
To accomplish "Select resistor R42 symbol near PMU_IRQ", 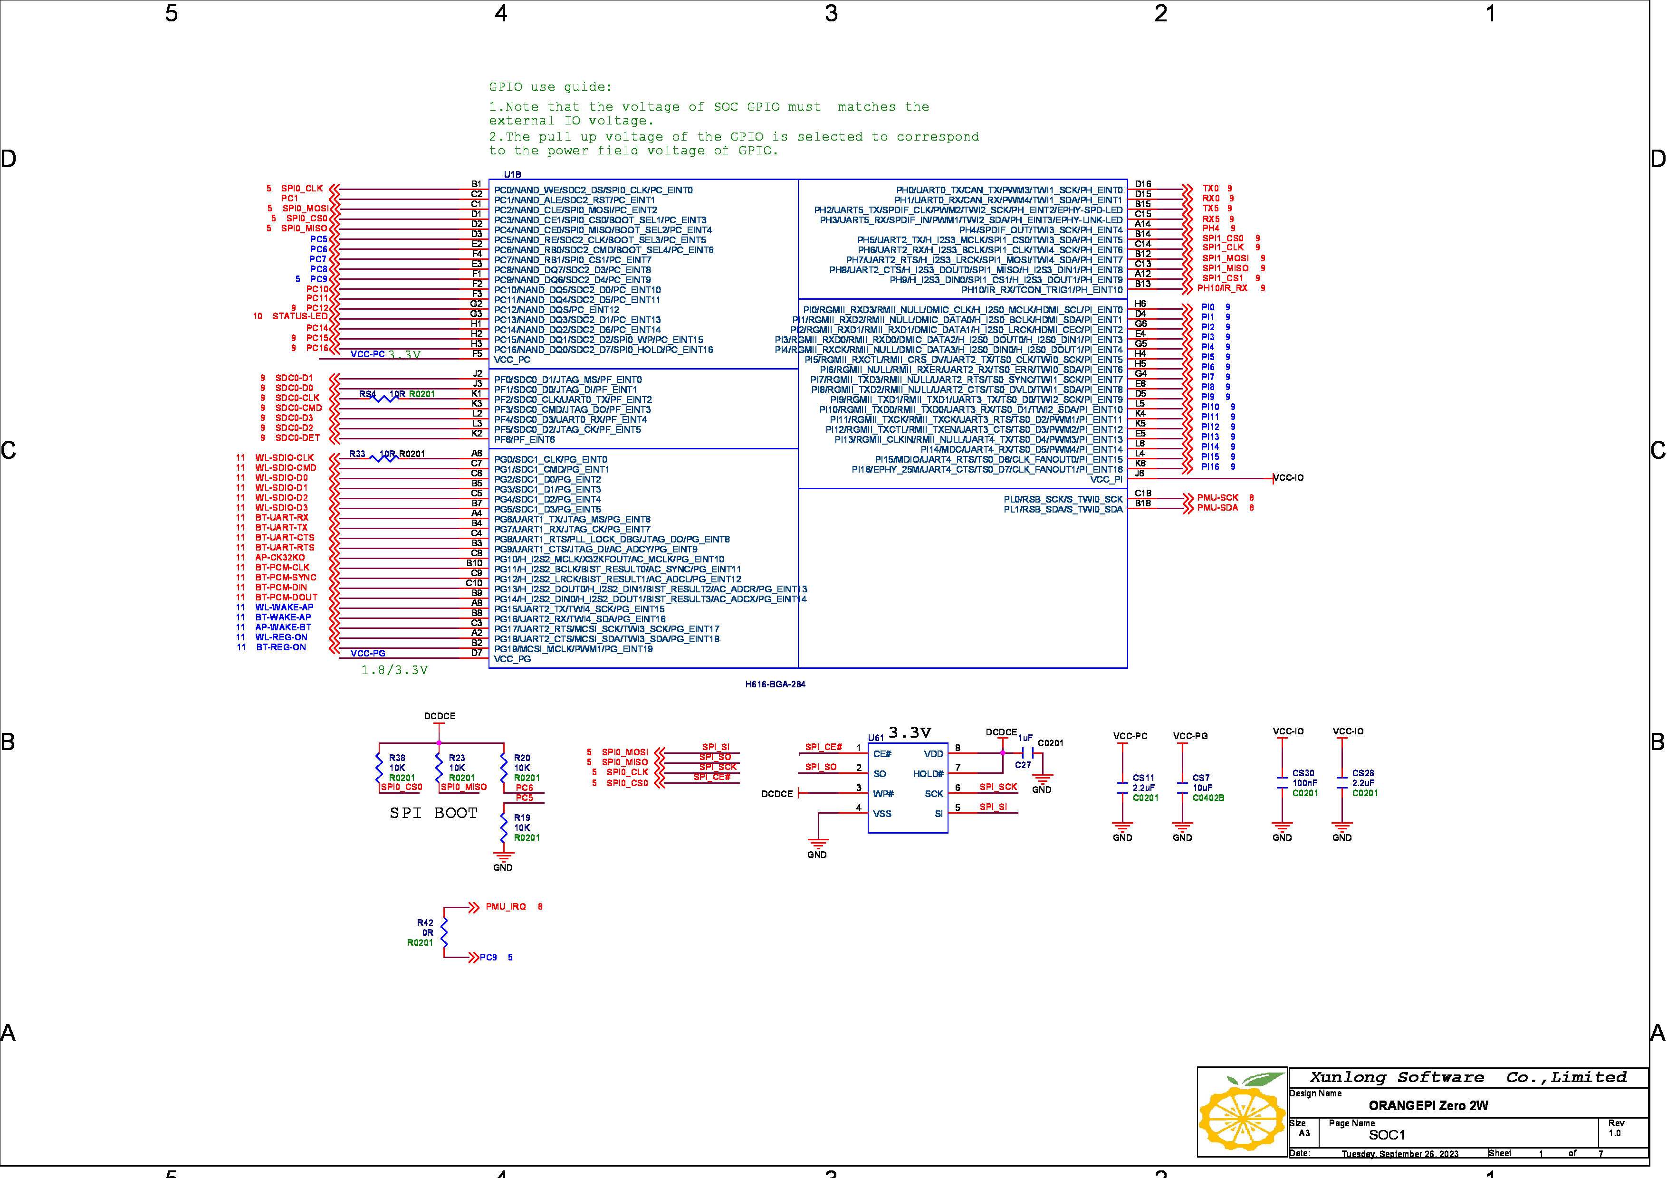I will point(444,932).
